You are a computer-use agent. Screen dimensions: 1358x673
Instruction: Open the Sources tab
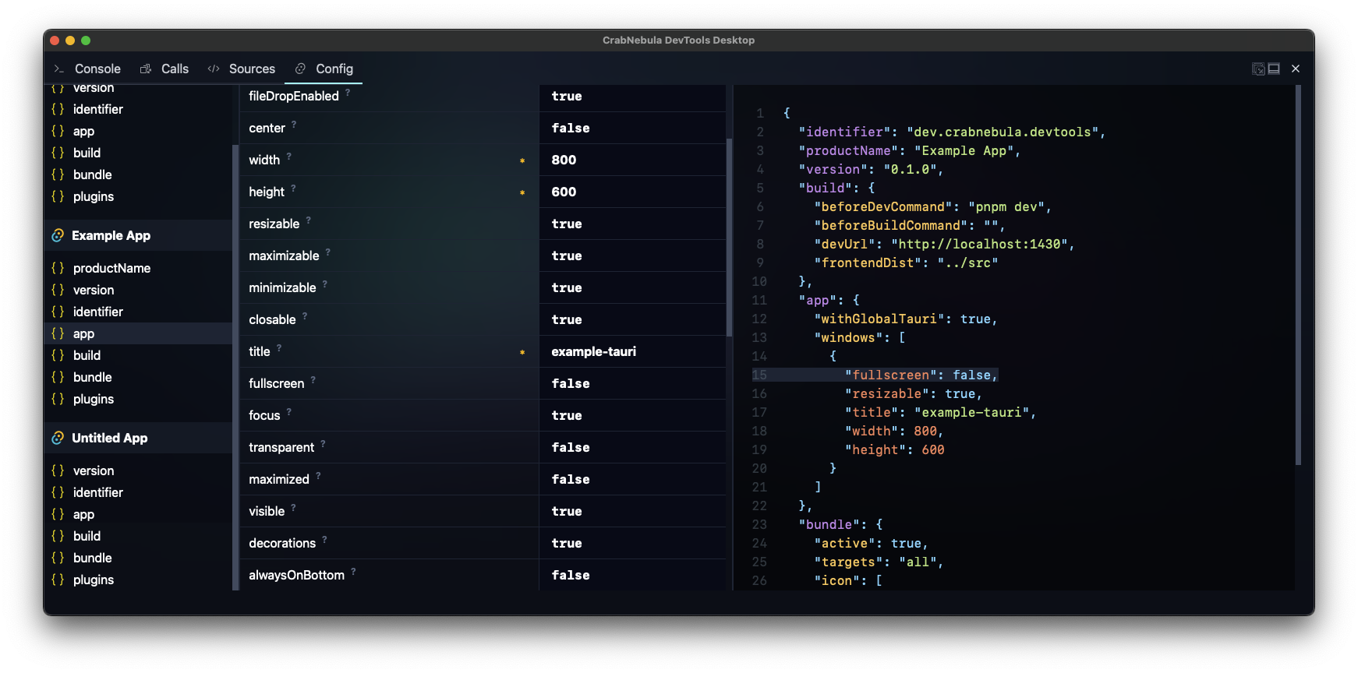click(x=242, y=69)
